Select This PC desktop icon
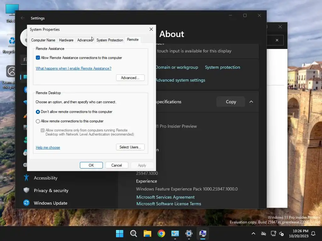322x241 pixels. [11, 13]
